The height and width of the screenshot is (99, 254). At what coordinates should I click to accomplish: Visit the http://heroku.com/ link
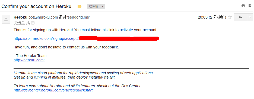(x=29, y=60)
